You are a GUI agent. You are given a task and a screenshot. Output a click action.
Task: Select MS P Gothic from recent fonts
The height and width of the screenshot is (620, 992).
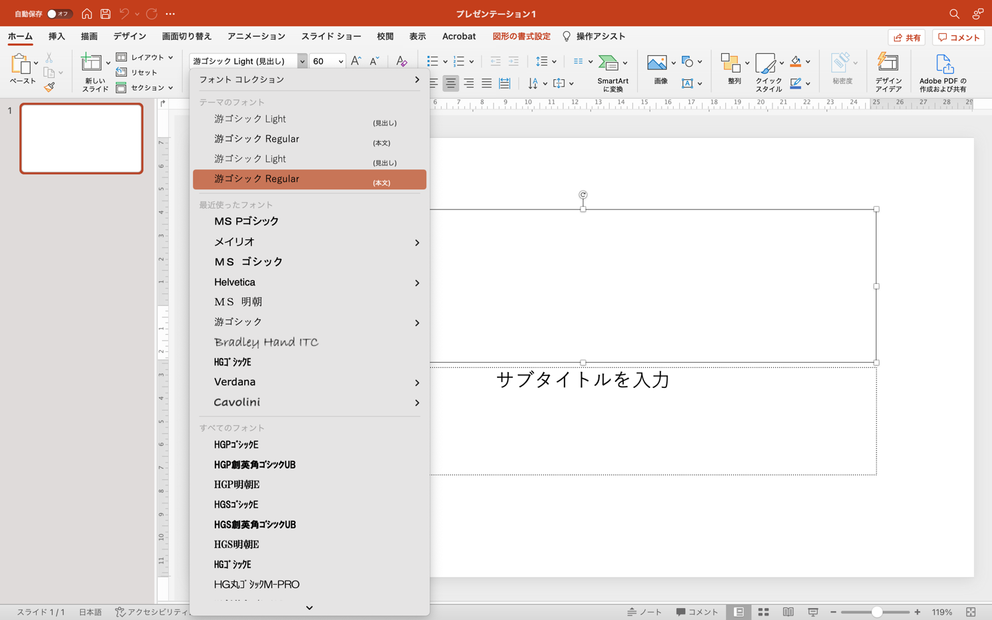[x=246, y=221]
